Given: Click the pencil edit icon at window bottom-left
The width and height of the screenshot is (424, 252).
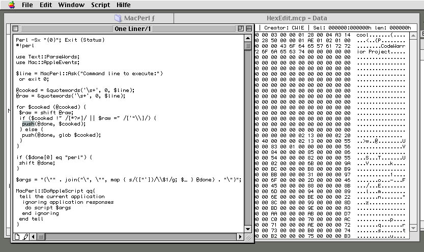Looking at the screenshot, I should coord(25,237).
